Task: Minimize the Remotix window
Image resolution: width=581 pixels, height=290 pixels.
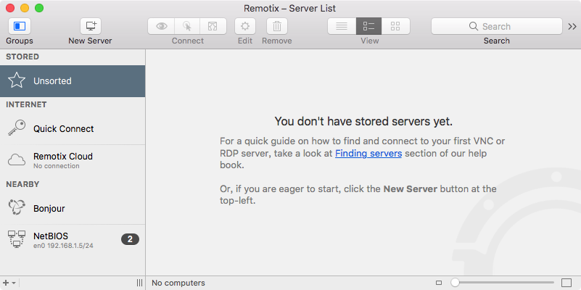Action: click(x=25, y=8)
